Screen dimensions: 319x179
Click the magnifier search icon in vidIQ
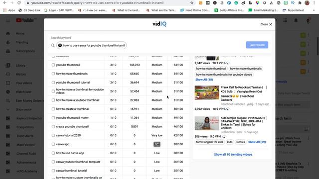pos(53,45)
